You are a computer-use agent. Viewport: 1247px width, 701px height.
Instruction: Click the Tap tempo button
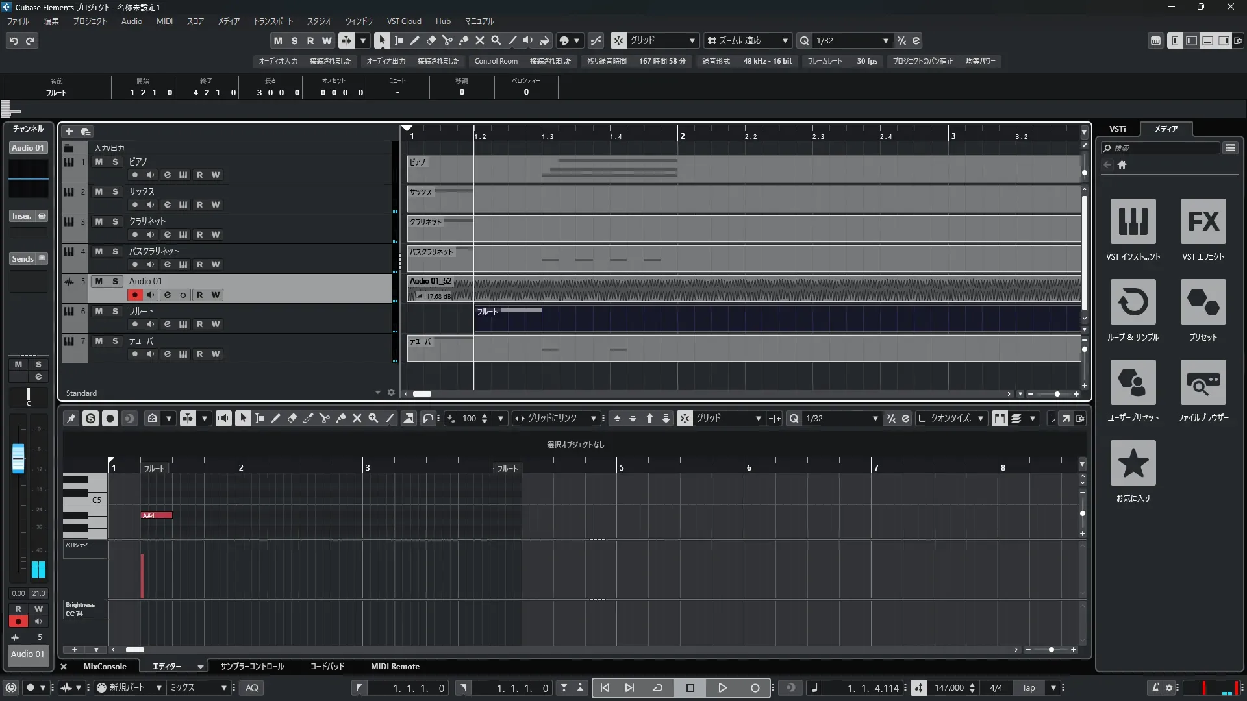tap(1028, 688)
